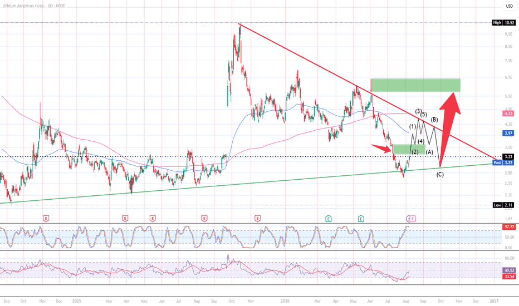519x306 pixels.
Task: Click the red 33.54 RSI average label
Action: tap(508, 277)
